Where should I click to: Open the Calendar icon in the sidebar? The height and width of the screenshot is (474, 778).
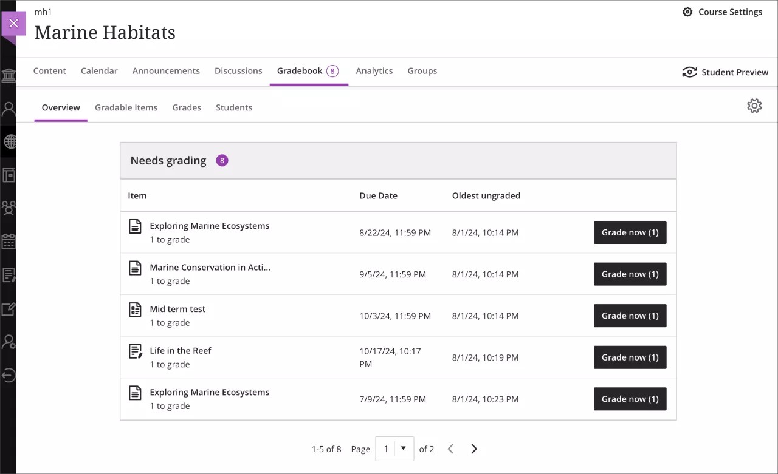coord(9,242)
